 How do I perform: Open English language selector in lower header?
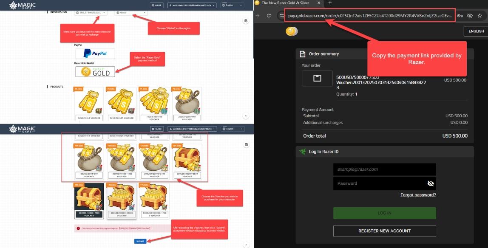[233, 129]
